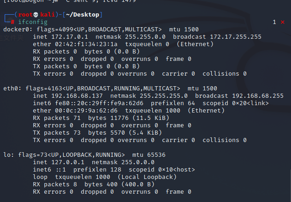
Task: Click the size "(11.5 KiB)"
Action: (x=151, y=118)
